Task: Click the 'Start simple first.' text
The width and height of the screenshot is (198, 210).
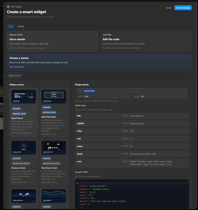Action: pos(17,67)
